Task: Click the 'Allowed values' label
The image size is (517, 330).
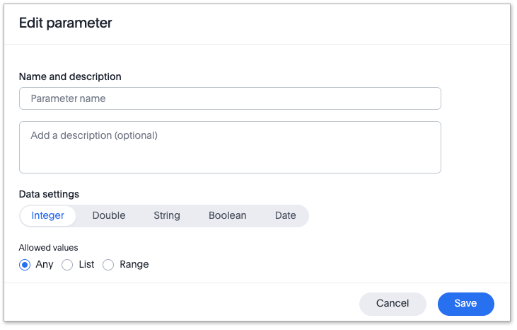Action: (48, 248)
